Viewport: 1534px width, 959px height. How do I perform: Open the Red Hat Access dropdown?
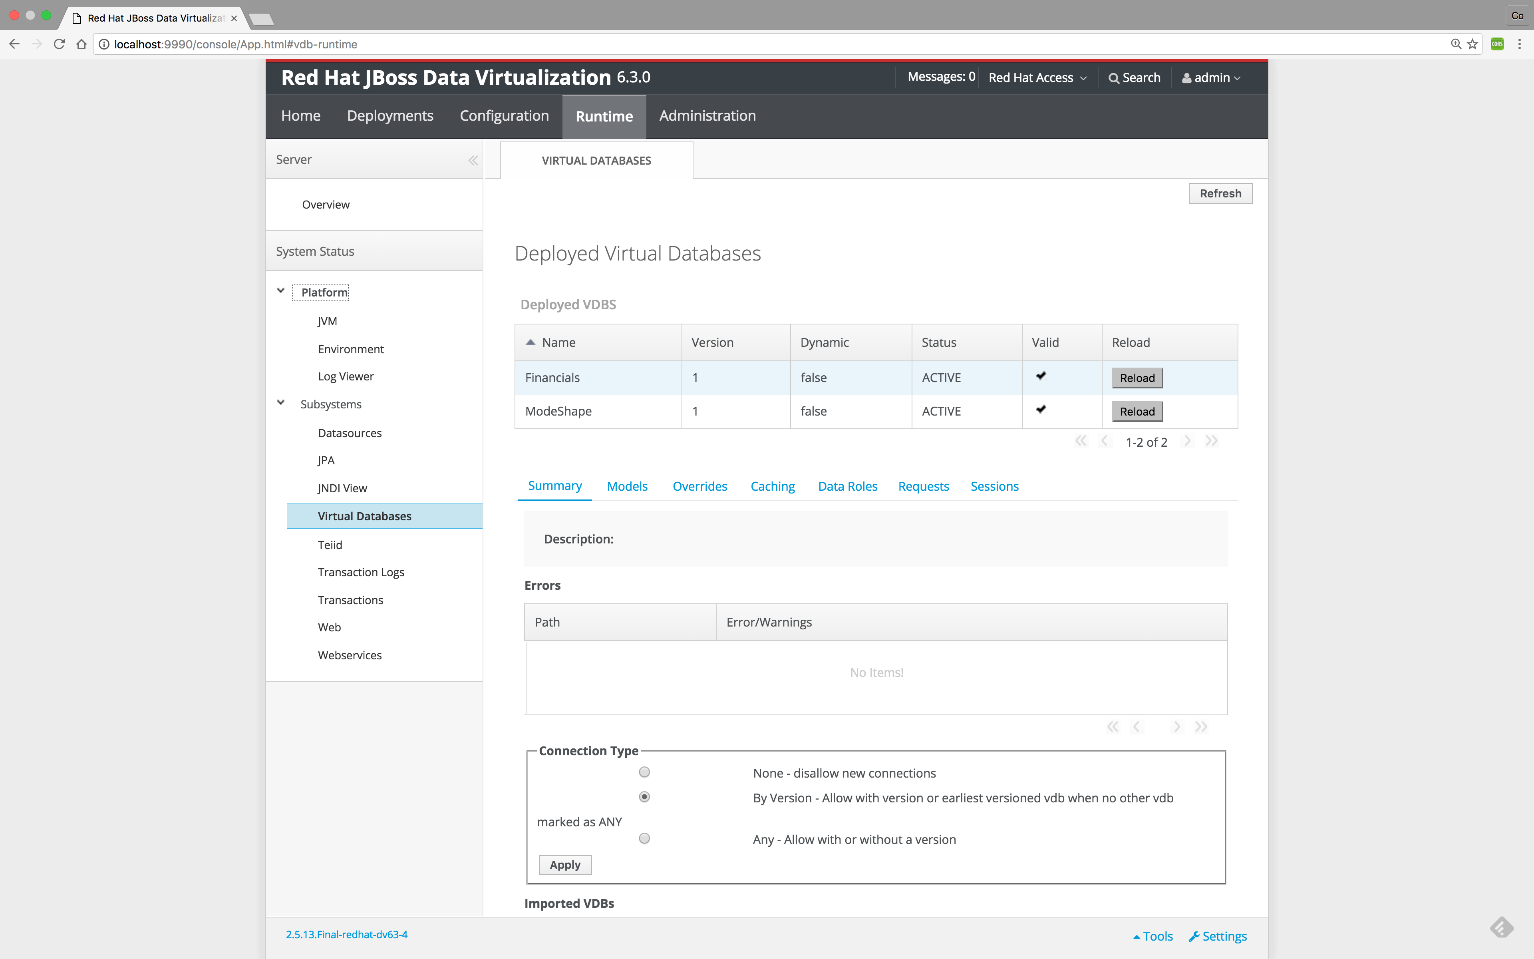click(x=1037, y=77)
